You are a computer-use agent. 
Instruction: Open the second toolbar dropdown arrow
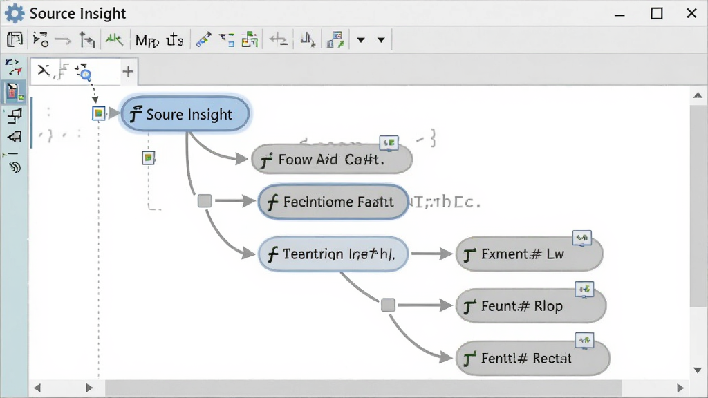(x=381, y=40)
